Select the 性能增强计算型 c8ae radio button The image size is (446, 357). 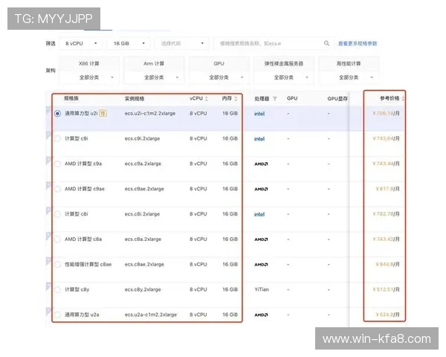coord(57,265)
